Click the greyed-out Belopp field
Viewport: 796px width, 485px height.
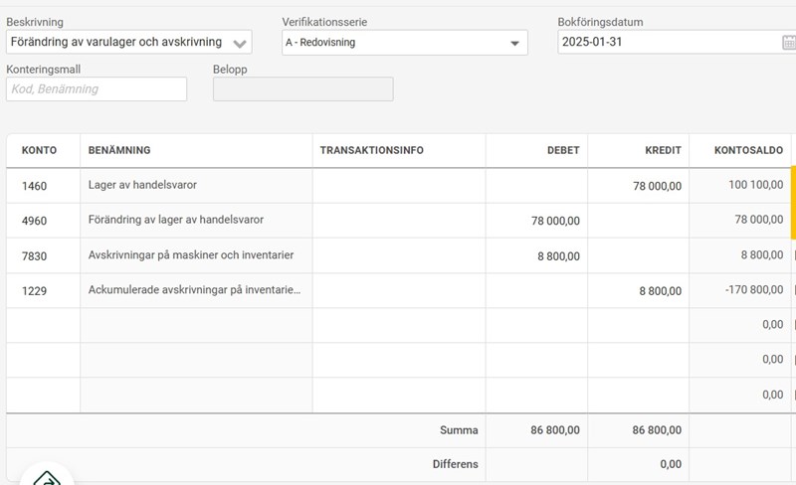pyautogui.click(x=302, y=88)
